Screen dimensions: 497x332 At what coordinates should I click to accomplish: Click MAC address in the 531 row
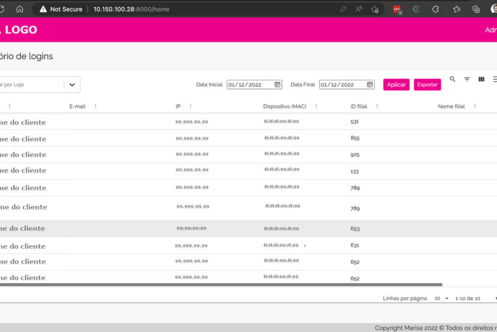pos(282,121)
